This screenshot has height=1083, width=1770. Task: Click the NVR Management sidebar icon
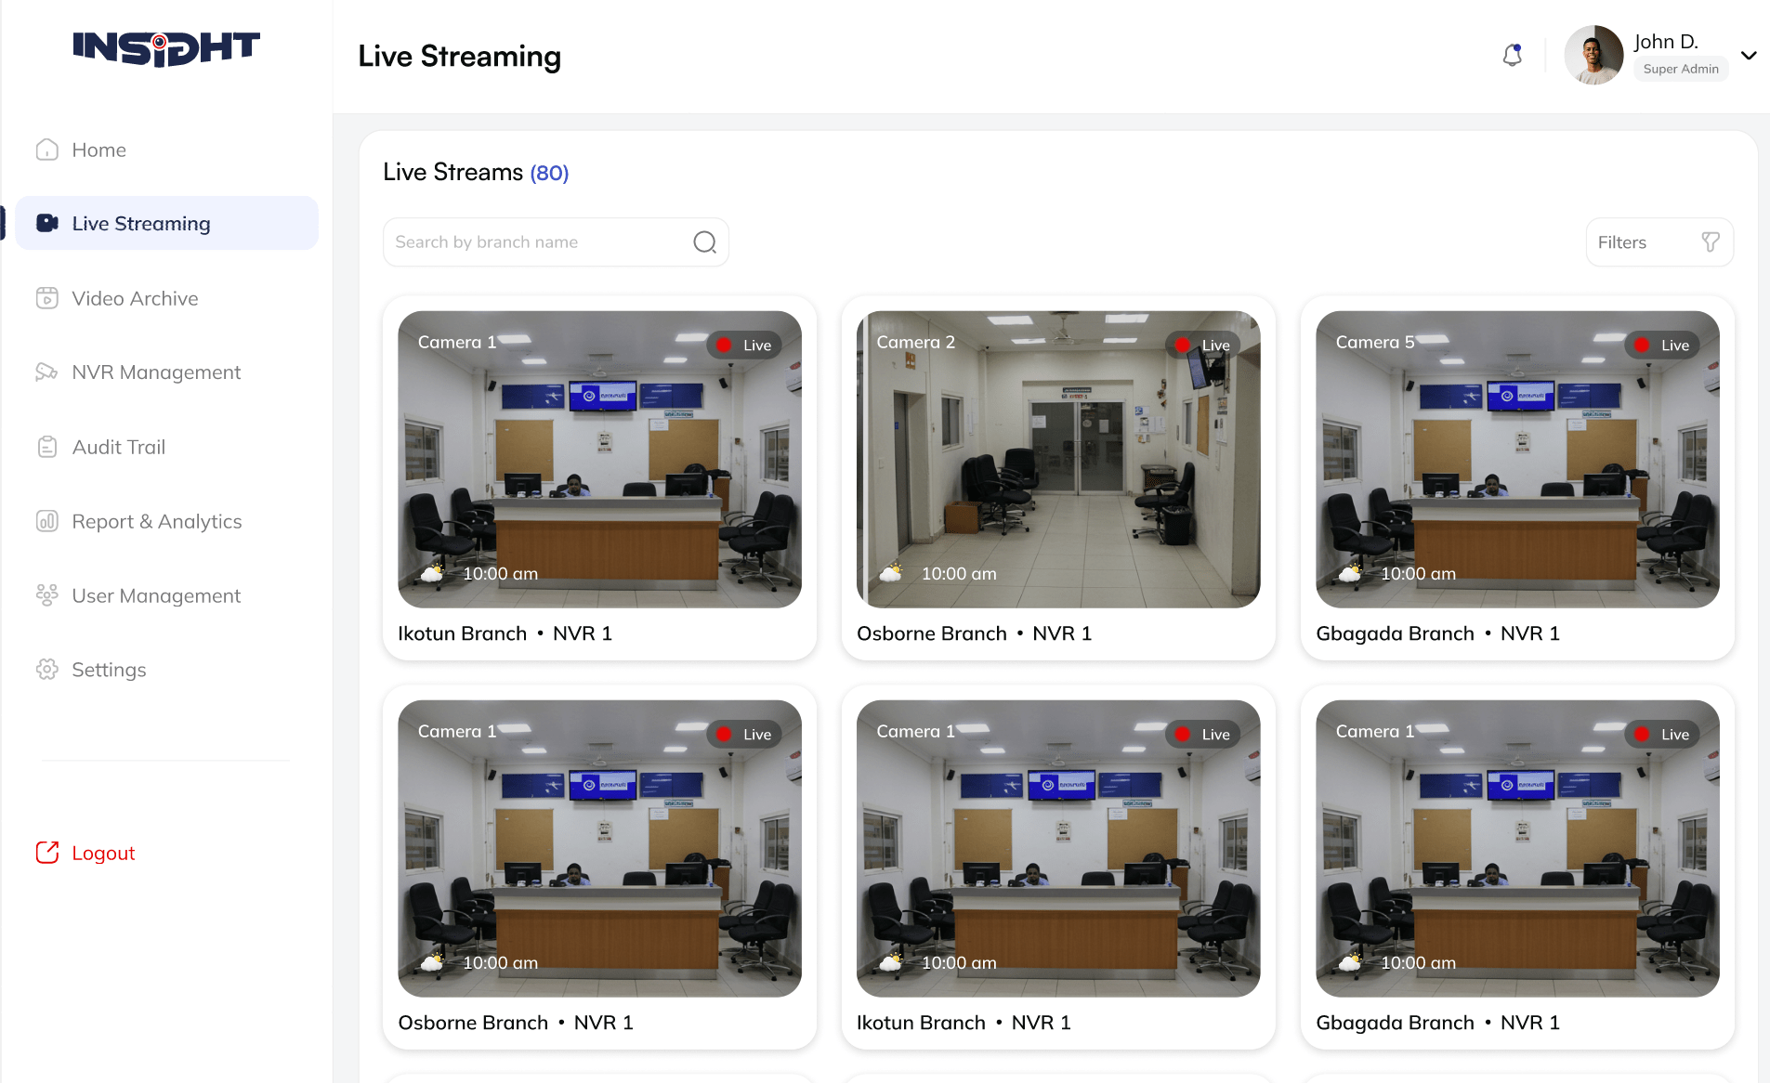pyautogui.click(x=47, y=372)
